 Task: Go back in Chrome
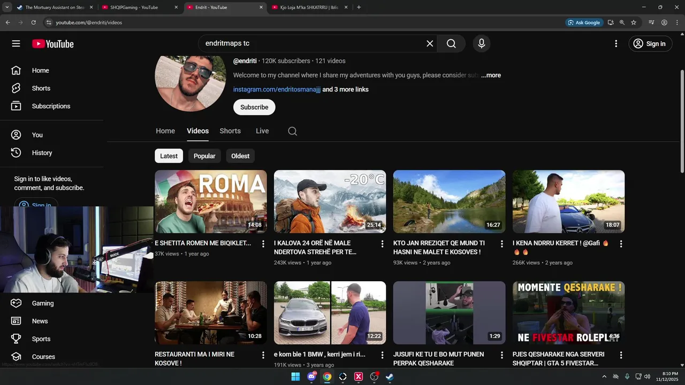(x=7, y=22)
